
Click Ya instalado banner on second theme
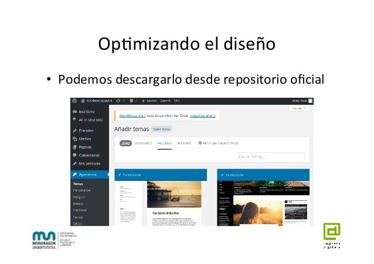[x=263, y=175]
